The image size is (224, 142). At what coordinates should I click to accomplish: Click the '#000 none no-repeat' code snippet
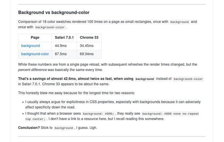(170, 114)
